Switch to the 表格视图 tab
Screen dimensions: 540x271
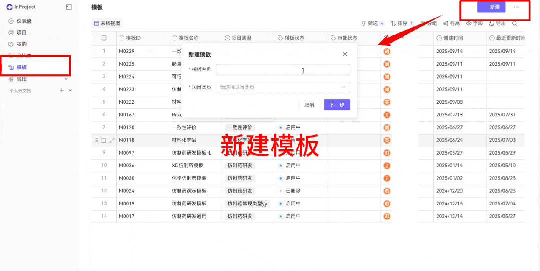[107, 23]
